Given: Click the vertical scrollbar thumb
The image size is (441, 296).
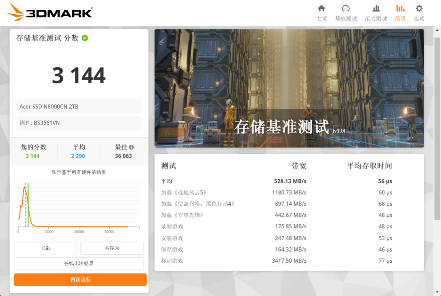Looking at the screenshot, I should [x=437, y=129].
